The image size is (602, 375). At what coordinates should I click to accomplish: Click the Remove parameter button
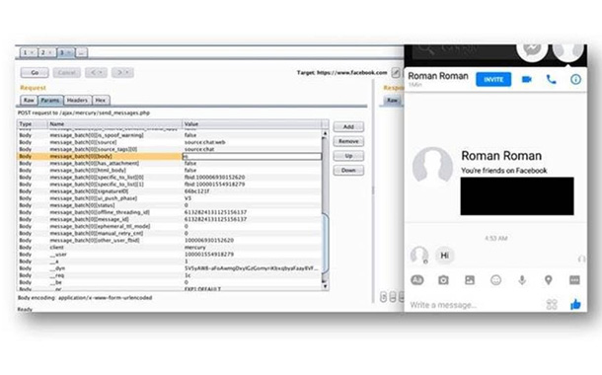(x=348, y=141)
